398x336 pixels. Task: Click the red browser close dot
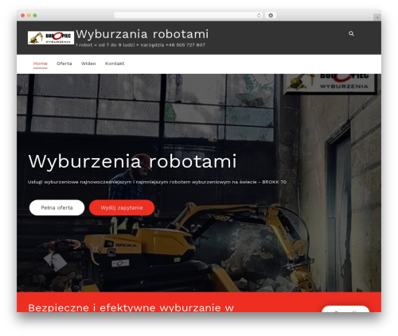point(23,15)
